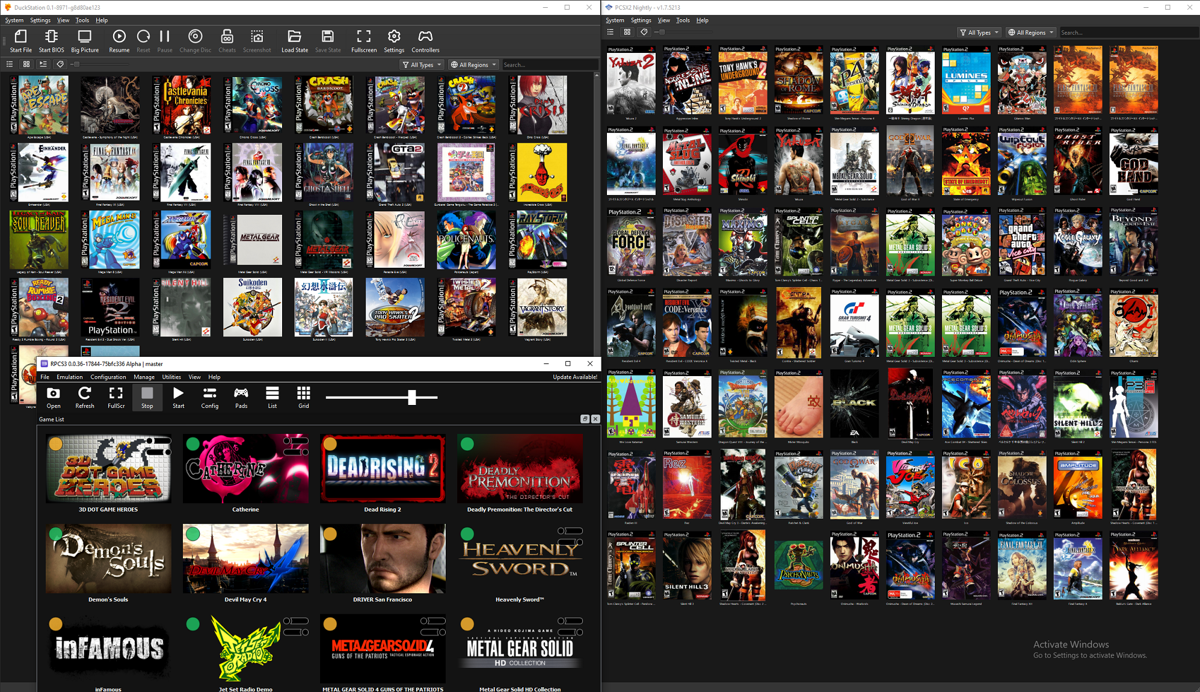This screenshot has height=692, width=1200.
Task: Toggle list view in DuckStation game list
Action: coord(10,64)
